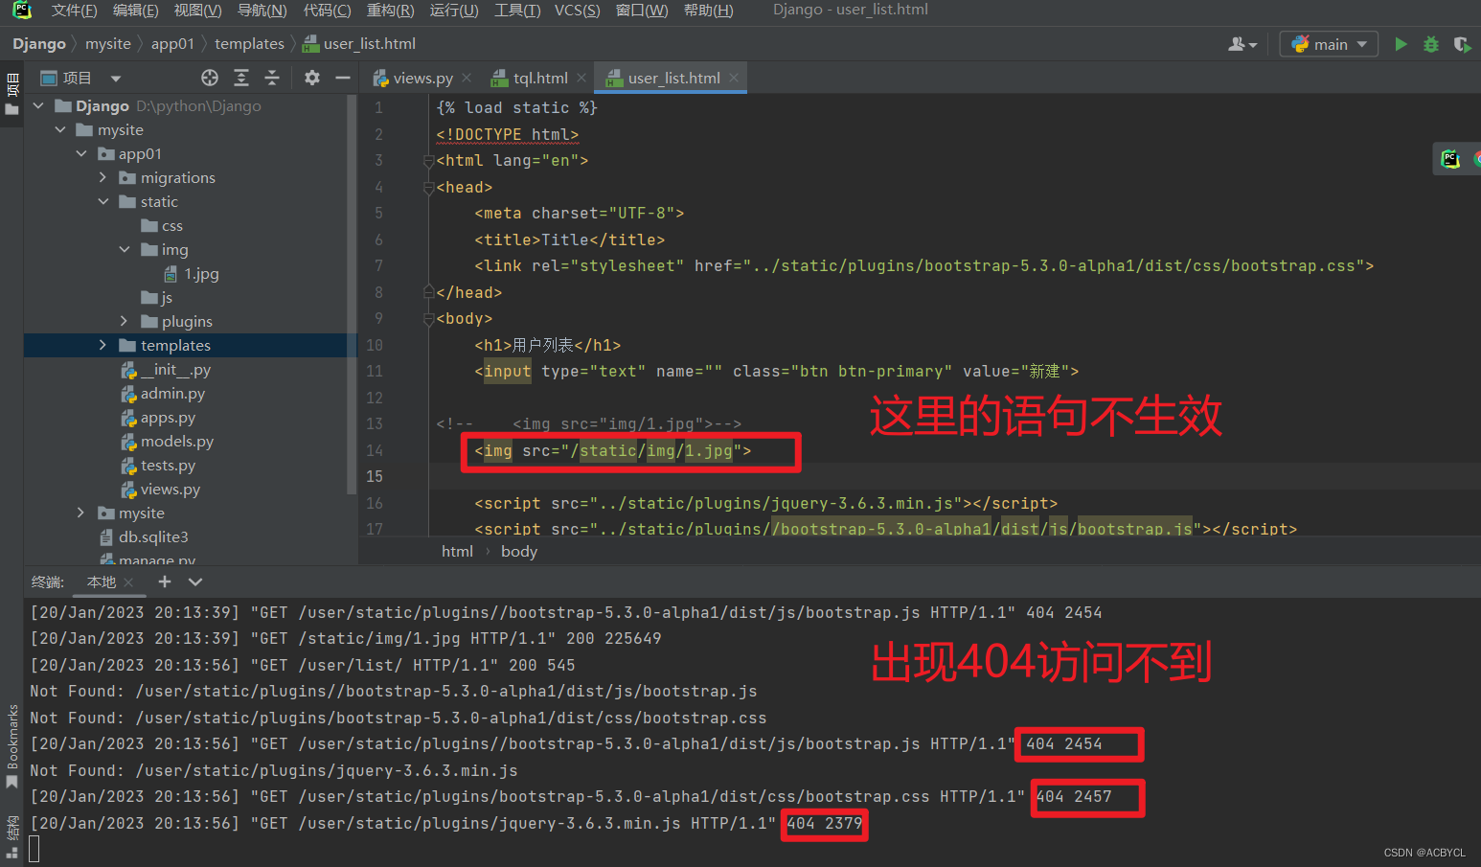Viewport: 1481px width, 867px height.
Task: Collapse all in project panel
Action: tap(272, 78)
